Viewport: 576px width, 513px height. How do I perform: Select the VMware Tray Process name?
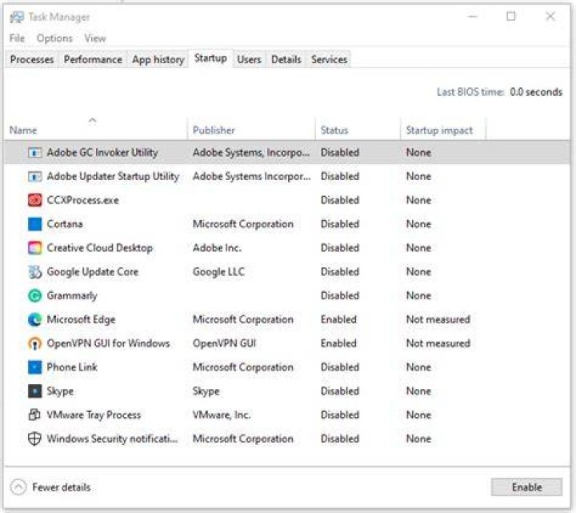click(x=94, y=415)
